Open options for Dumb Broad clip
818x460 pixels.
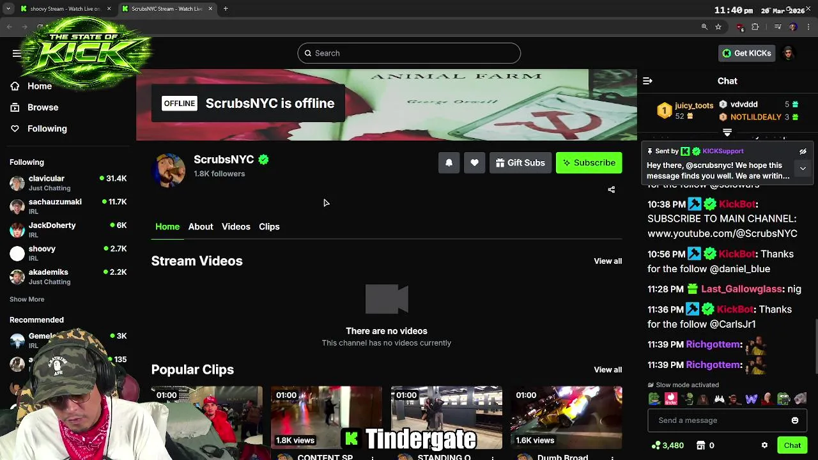pos(612,457)
